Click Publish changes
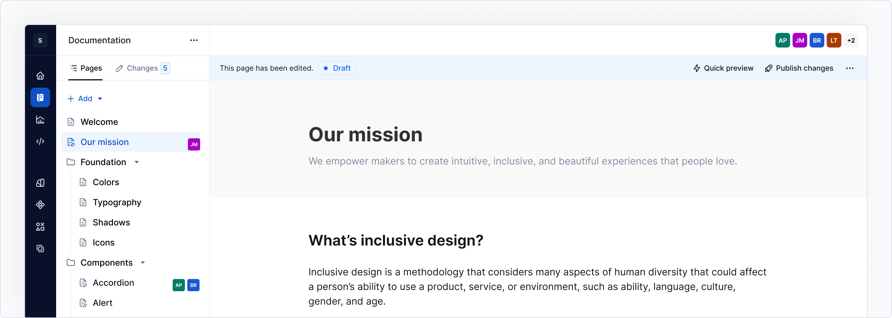This screenshot has width=892, height=318. (x=799, y=68)
